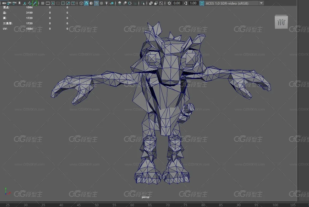The width and height of the screenshot is (309, 207).
Task: Click the Bookmarks icon
Action: (19, 3)
